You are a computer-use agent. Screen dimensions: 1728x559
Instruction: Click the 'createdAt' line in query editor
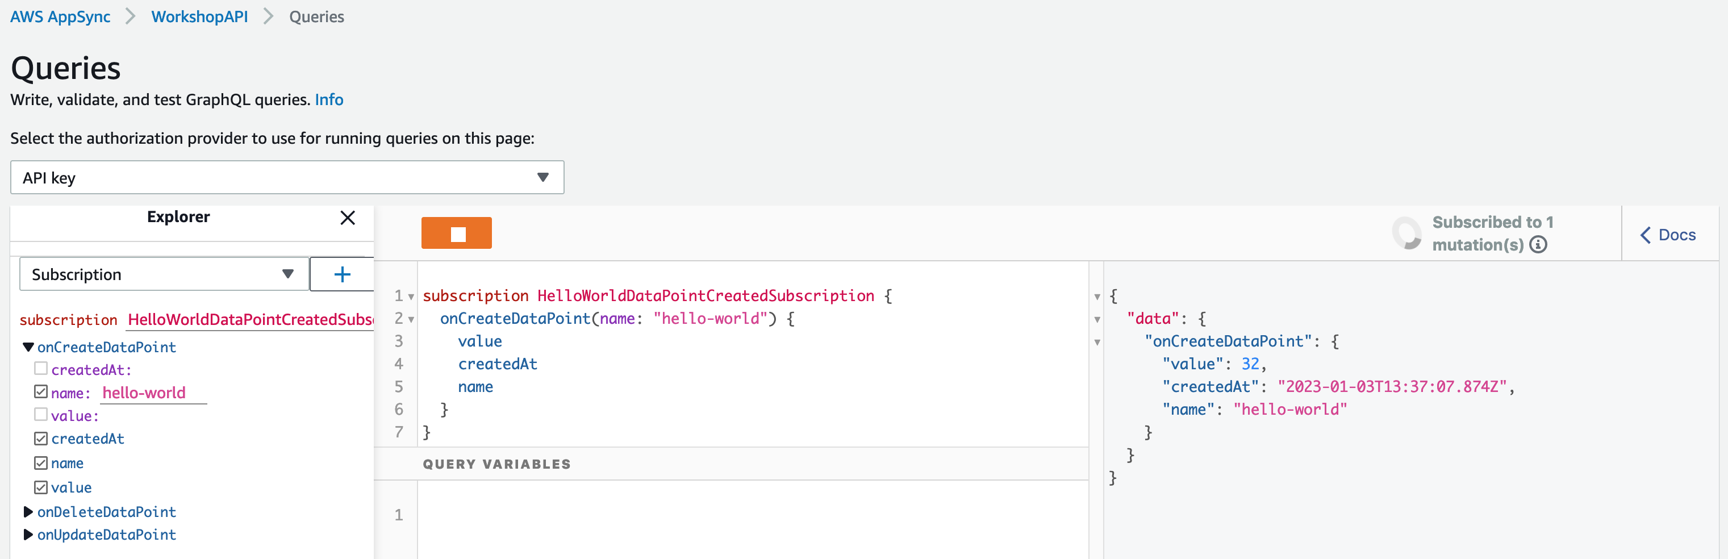point(497,364)
